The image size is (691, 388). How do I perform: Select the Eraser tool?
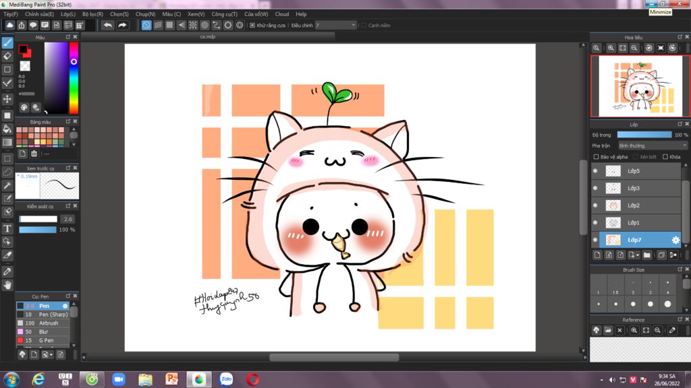click(7, 56)
